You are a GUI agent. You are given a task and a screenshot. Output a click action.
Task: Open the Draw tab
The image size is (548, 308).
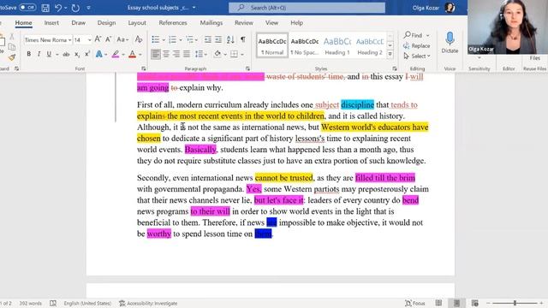(78, 23)
